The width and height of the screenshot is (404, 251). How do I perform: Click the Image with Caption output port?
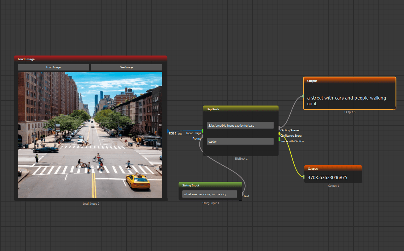(279, 139)
